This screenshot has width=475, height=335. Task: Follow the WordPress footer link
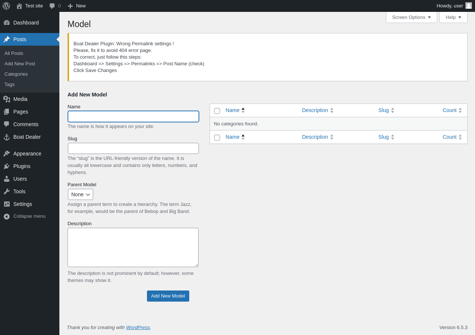click(x=138, y=327)
